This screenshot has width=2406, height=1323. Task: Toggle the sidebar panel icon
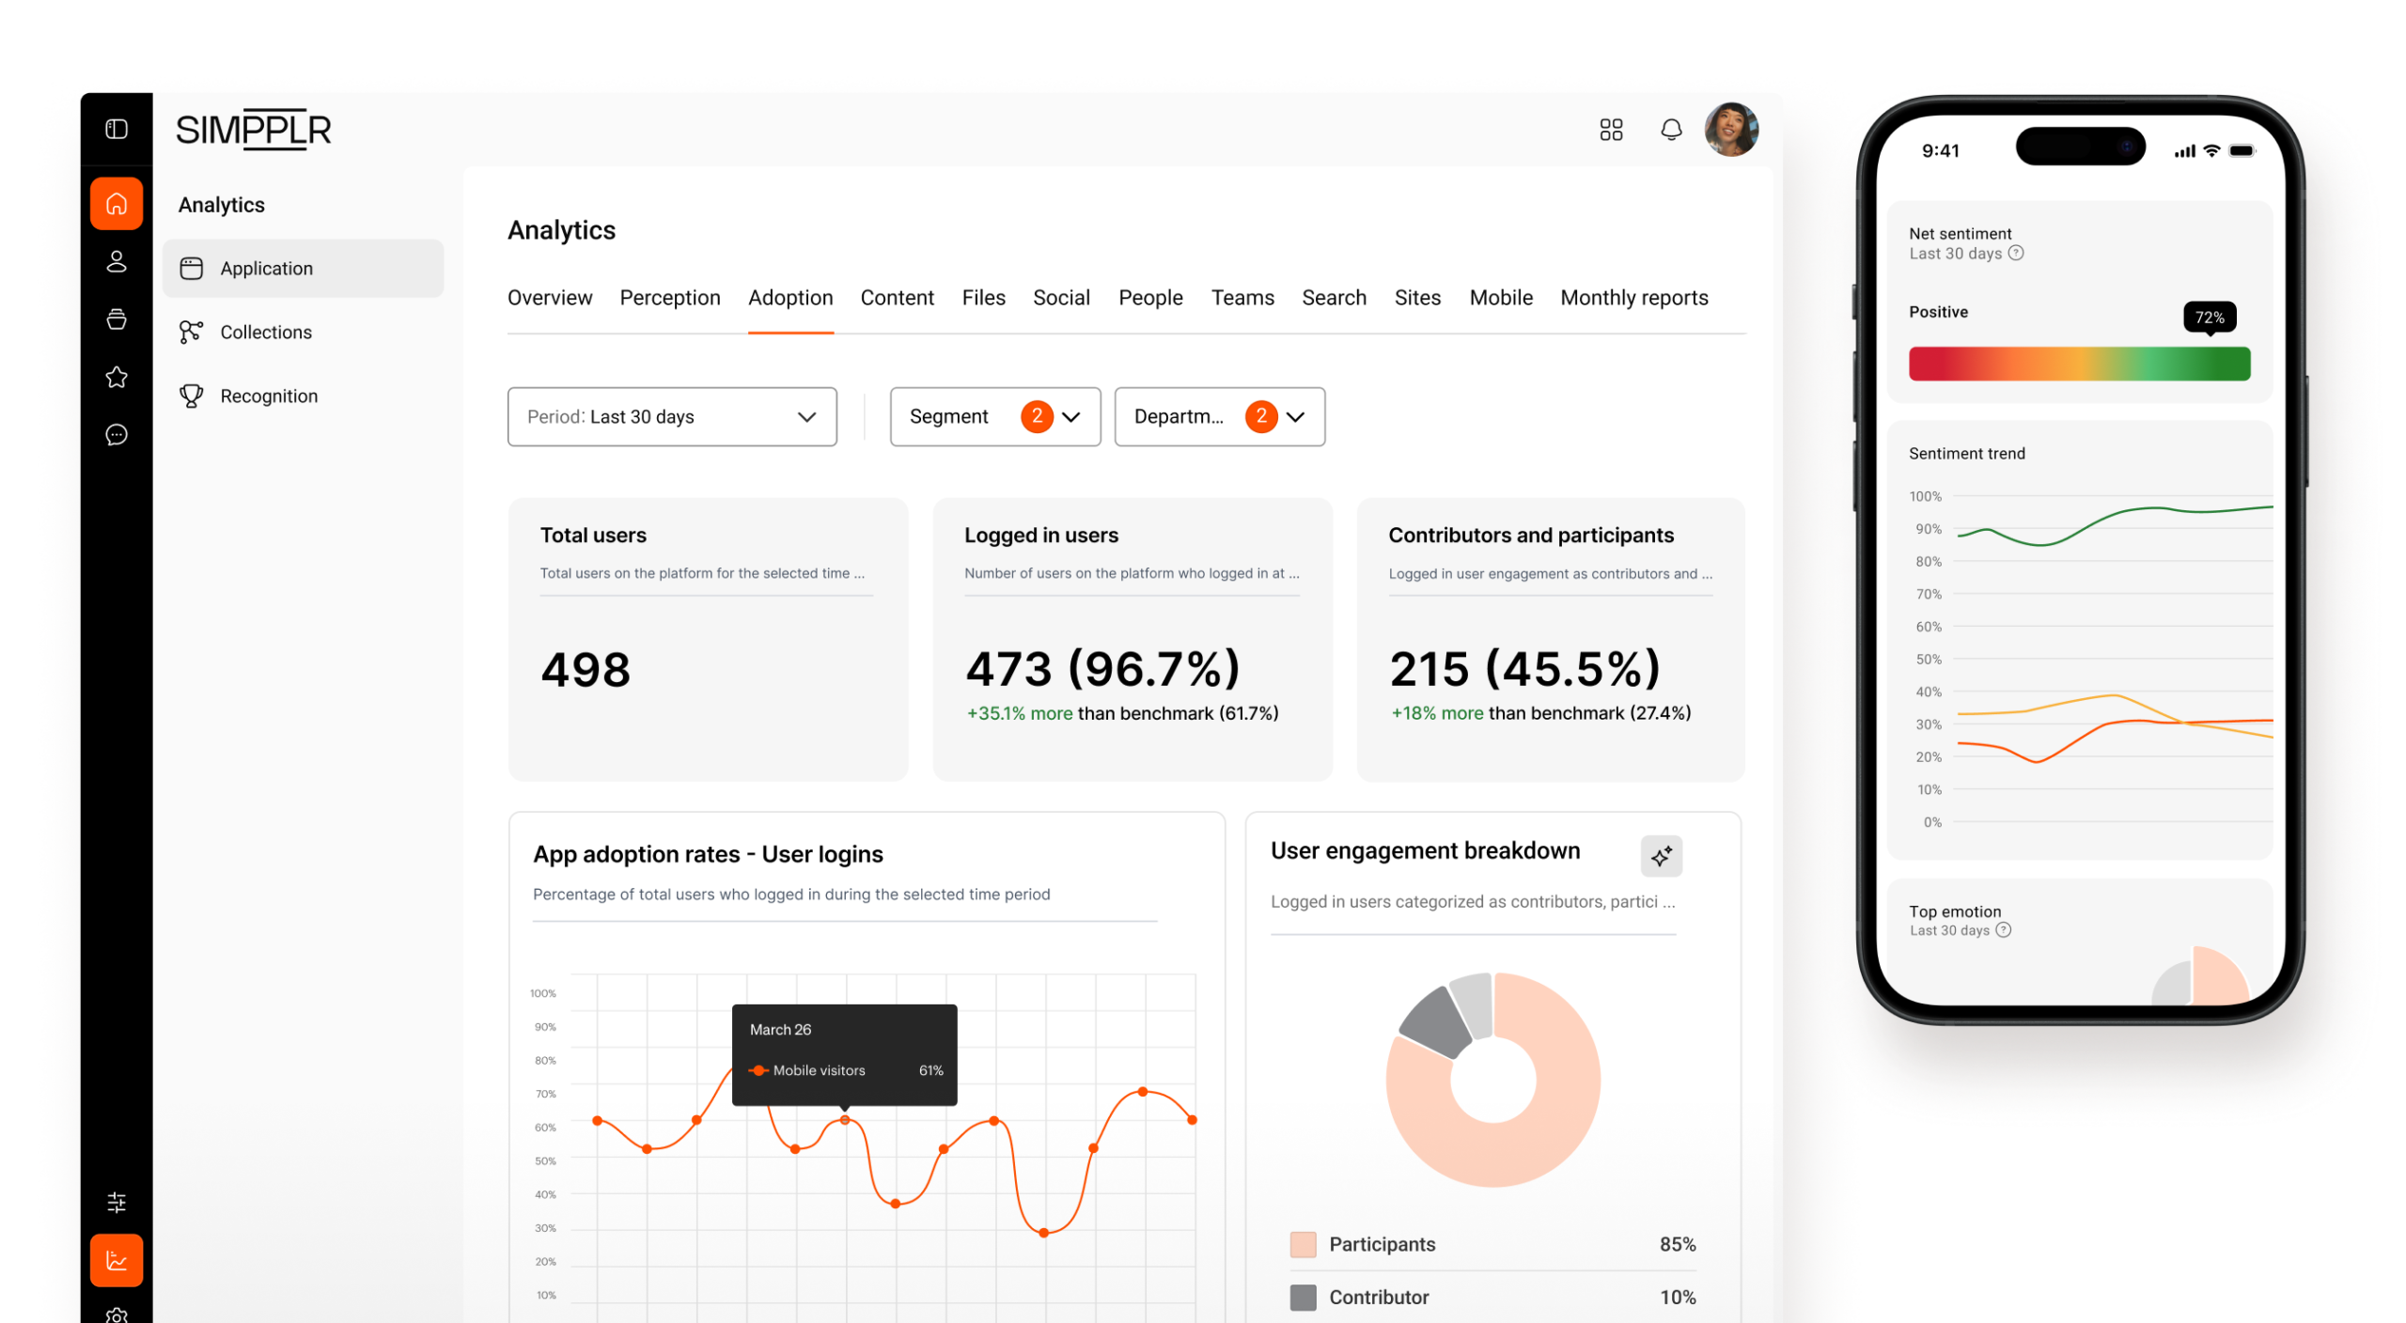tap(116, 129)
